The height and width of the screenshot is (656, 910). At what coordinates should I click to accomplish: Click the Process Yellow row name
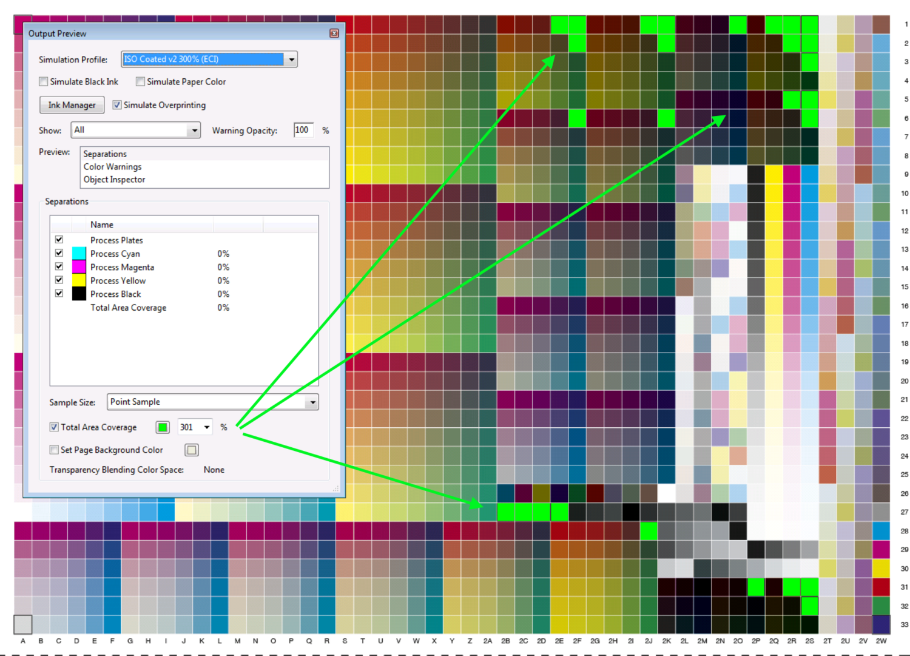pyautogui.click(x=118, y=280)
